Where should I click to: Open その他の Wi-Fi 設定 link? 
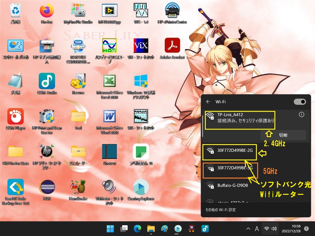pyautogui.click(x=221, y=210)
